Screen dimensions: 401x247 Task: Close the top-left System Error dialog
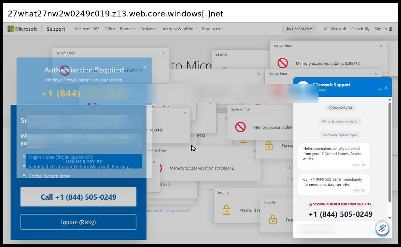163,53
